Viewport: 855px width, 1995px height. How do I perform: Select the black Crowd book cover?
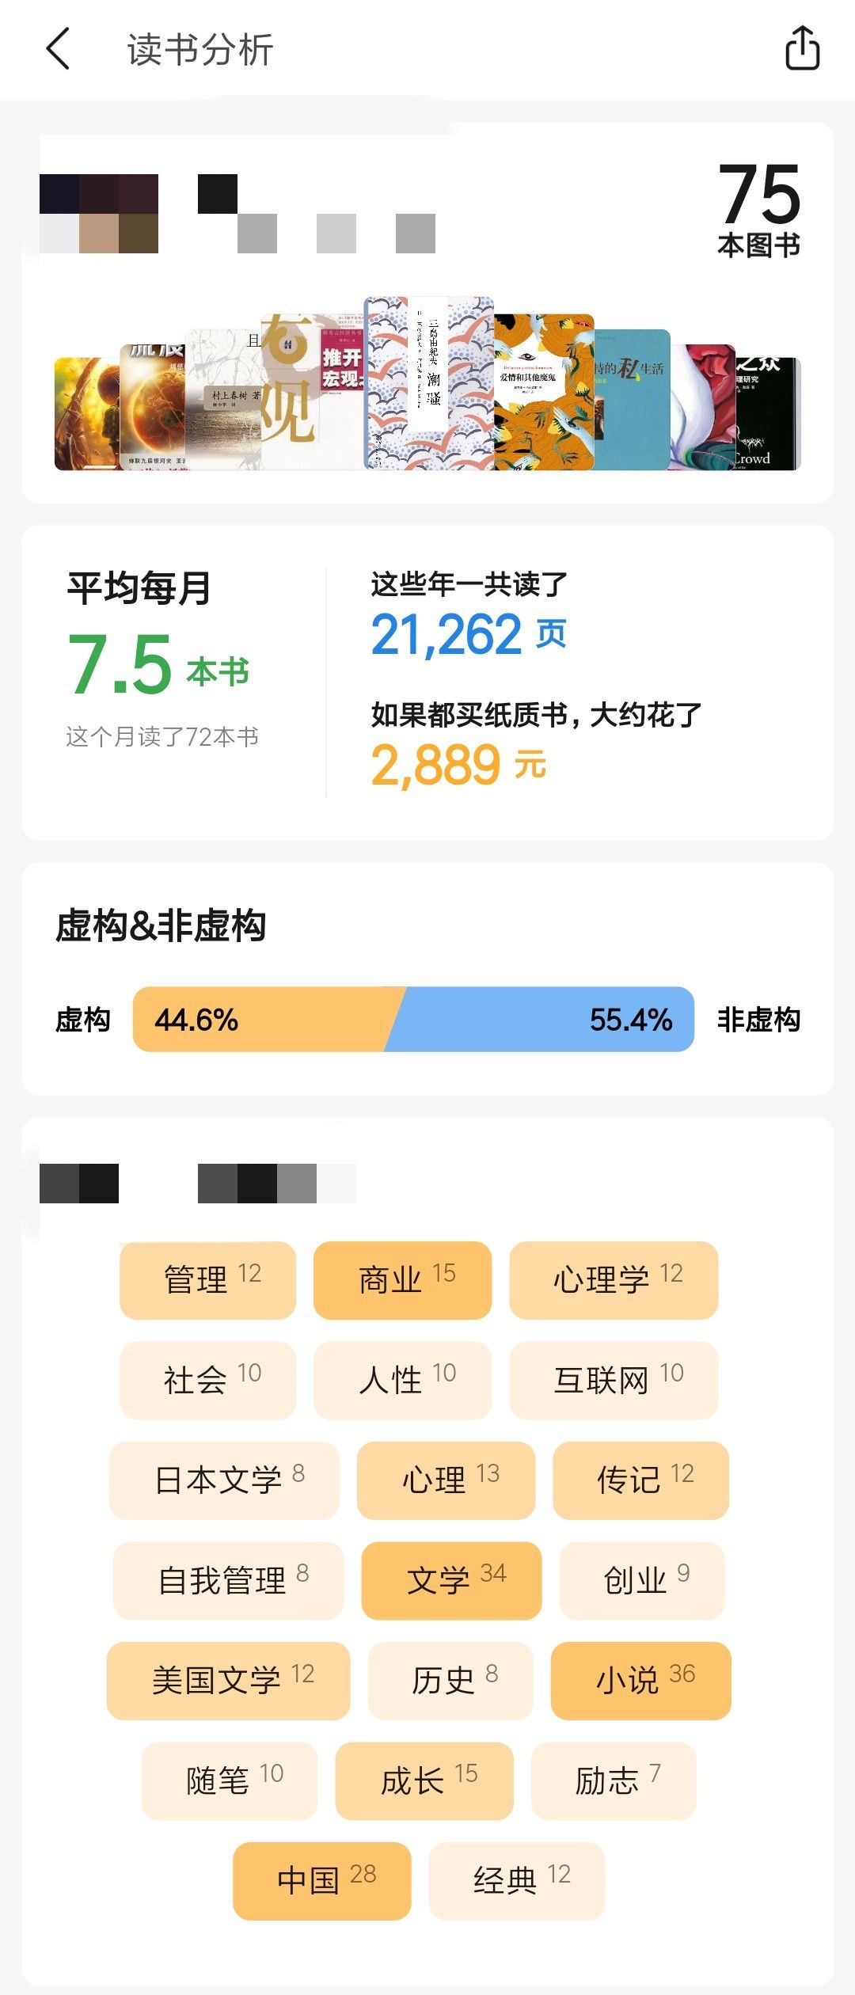click(766, 413)
